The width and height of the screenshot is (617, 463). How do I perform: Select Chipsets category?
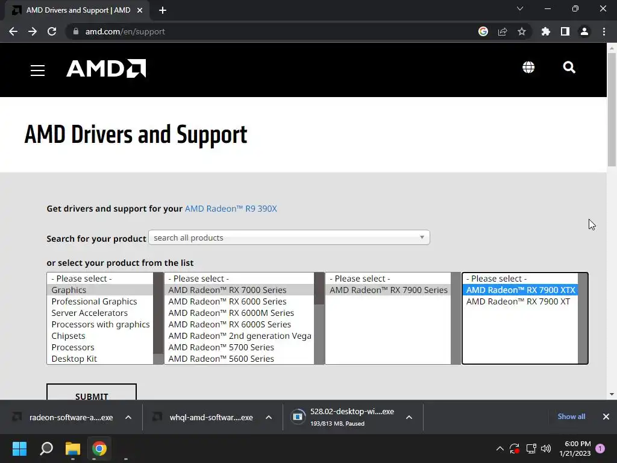[100, 335]
